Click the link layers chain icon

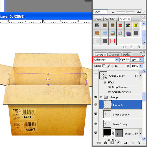(x=99, y=143)
